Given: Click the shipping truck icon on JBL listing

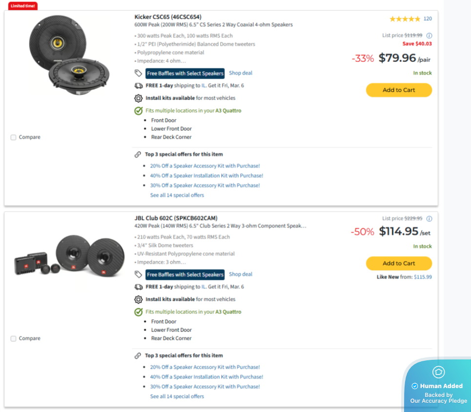Looking at the screenshot, I should coord(138,287).
